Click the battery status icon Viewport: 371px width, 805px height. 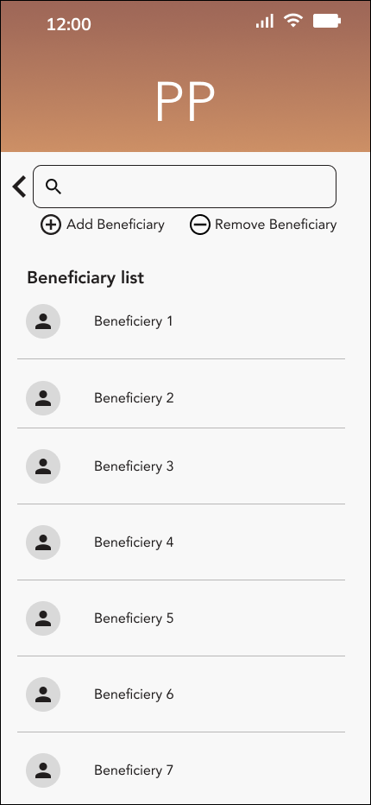click(327, 21)
